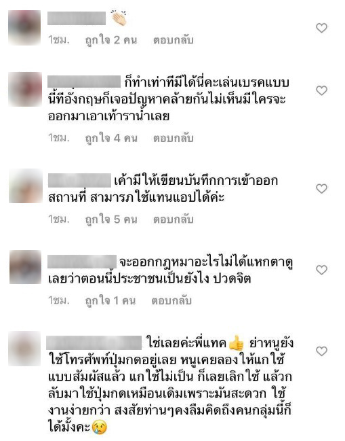Open the 'ถูกใจ 1 คน' likes list
345x441 pixels.
pos(110,300)
